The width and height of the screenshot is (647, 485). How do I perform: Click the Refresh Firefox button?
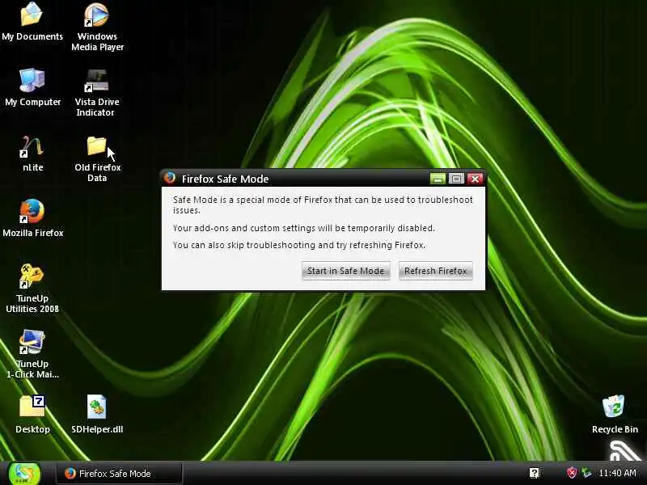435,271
